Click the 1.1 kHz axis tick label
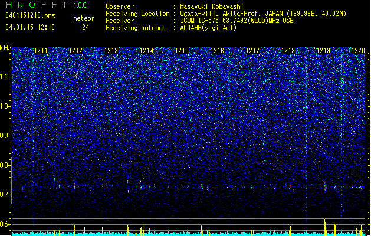The height and width of the screenshot is (236, 371). (x=5, y=77)
